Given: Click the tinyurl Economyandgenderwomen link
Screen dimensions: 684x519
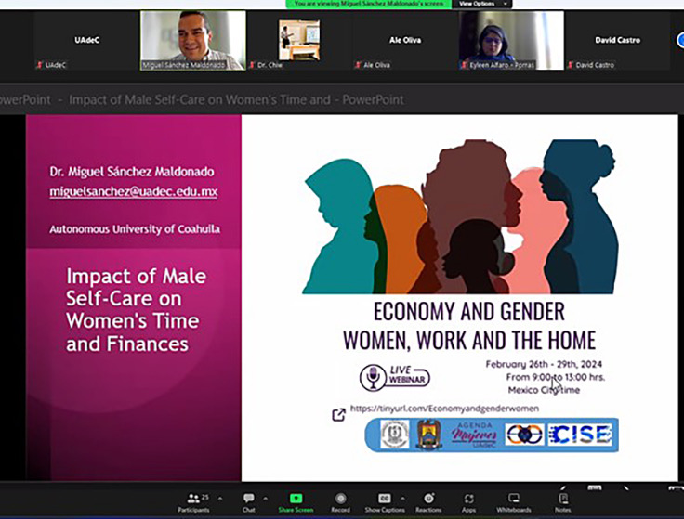Looking at the screenshot, I should click(x=443, y=409).
